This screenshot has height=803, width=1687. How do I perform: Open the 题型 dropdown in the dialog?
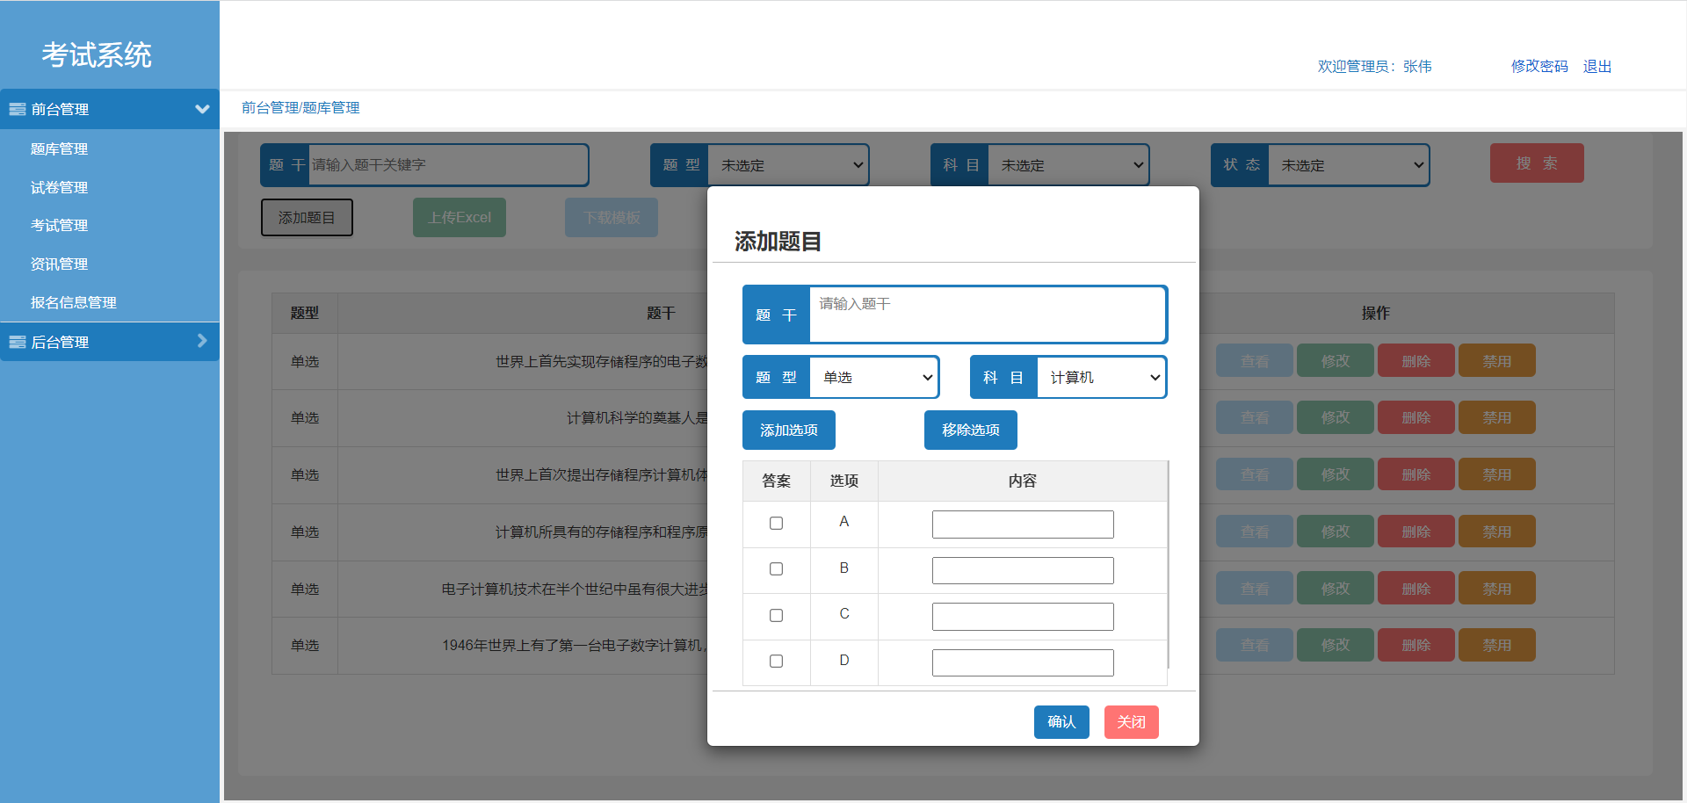[x=874, y=377]
